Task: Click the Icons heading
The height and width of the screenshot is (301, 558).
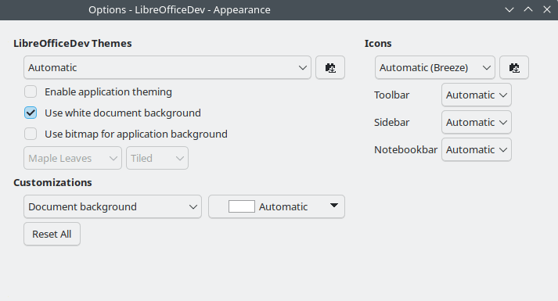Action: [x=378, y=43]
